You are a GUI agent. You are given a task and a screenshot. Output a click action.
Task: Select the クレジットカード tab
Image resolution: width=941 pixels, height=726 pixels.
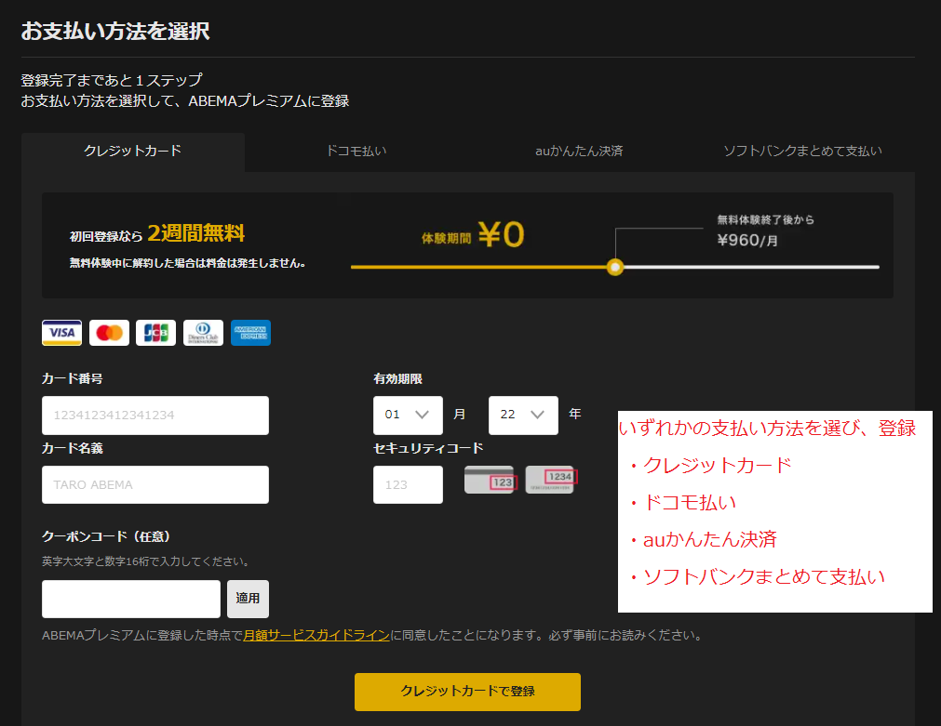(132, 152)
